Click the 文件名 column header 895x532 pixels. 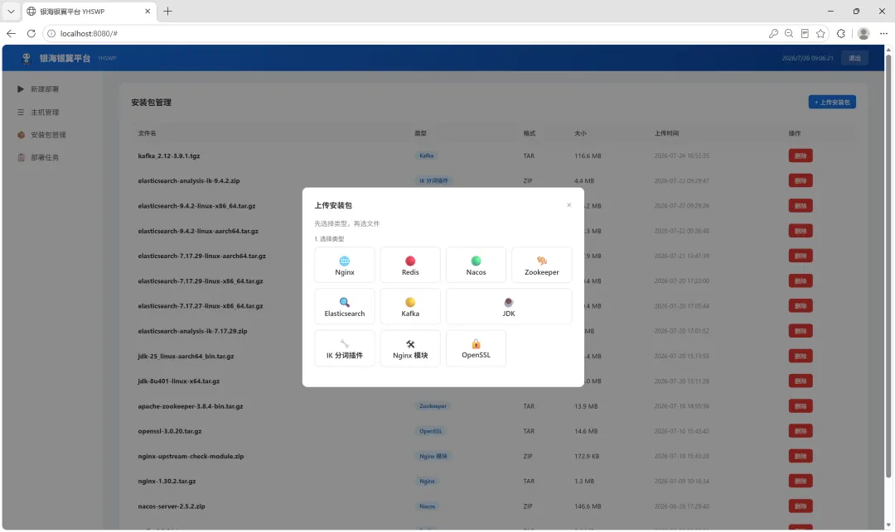click(147, 133)
